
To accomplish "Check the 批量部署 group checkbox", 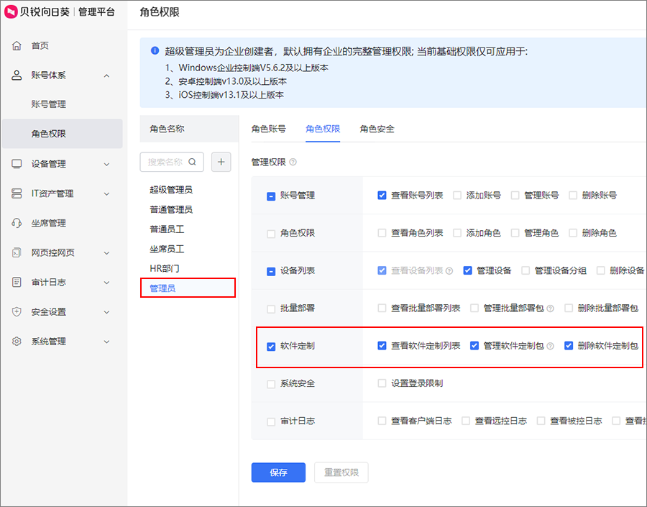I will click(271, 309).
